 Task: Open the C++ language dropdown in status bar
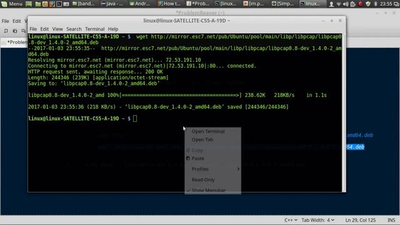coord(291,220)
